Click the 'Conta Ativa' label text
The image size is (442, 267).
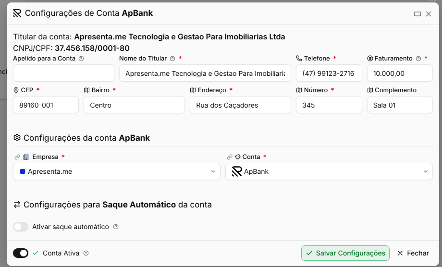click(x=61, y=253)
